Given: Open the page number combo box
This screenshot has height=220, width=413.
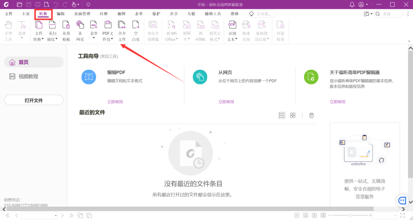Looking at the screenshot, I should 40,215.
